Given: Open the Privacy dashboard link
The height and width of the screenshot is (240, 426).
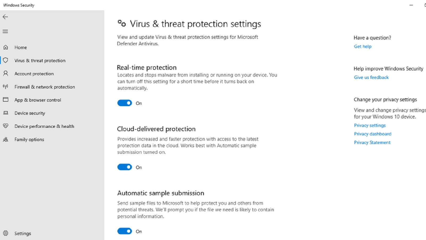Looking at the screenshot, I should [372, 134].
